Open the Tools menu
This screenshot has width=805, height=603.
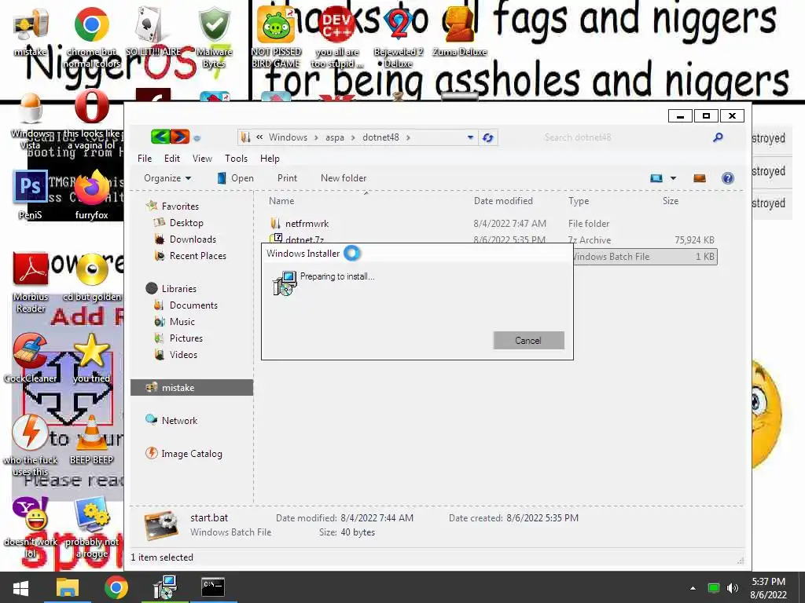[236, 159]
